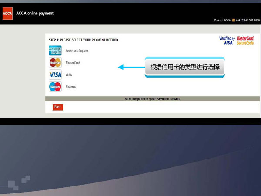Click the Maestro text label
The image size is (261, 196).
coord(70,87)
